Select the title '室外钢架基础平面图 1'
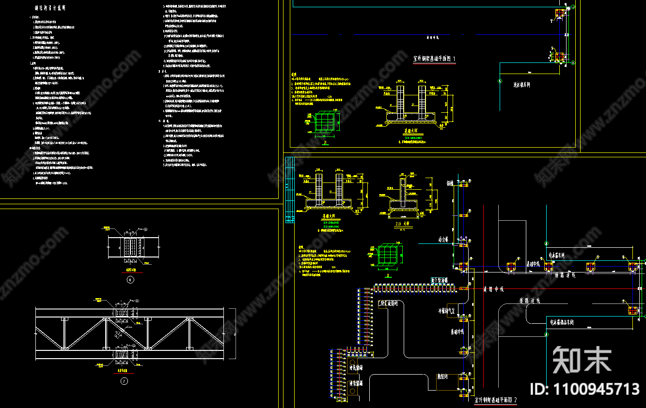 pos(435,59)
